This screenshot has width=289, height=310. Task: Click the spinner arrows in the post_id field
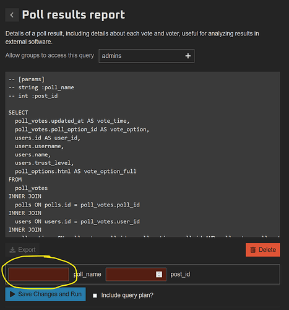tap(159, 274)
